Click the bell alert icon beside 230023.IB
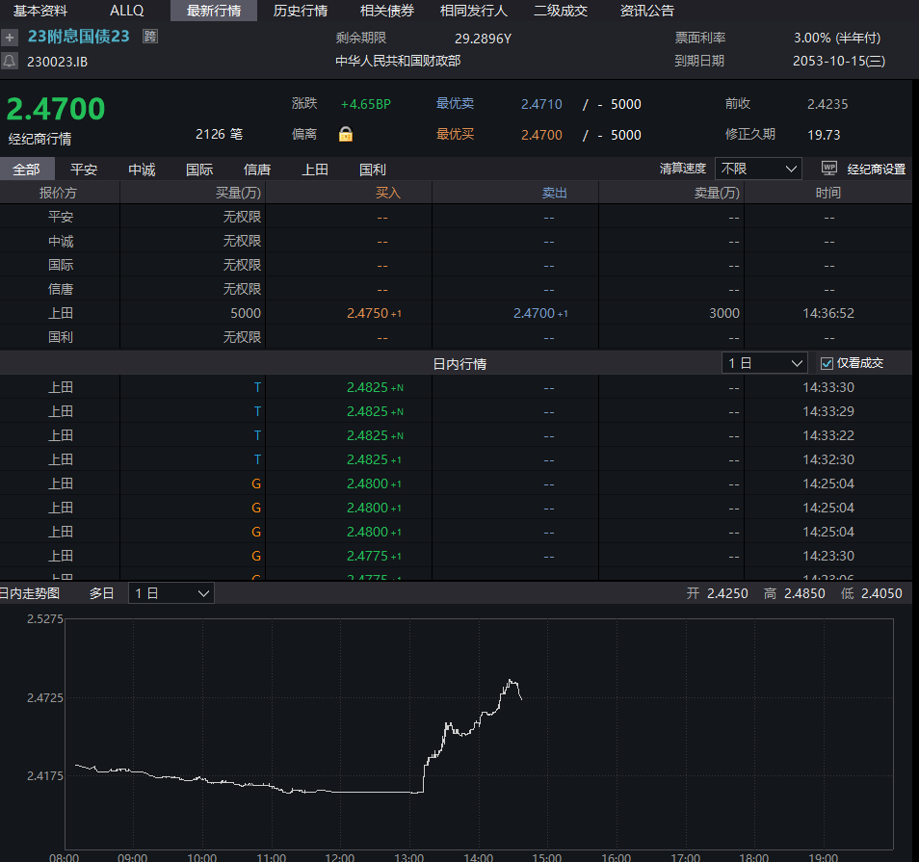Image resolution: width=919 pixels, height=862 pixels. point(10,61)
